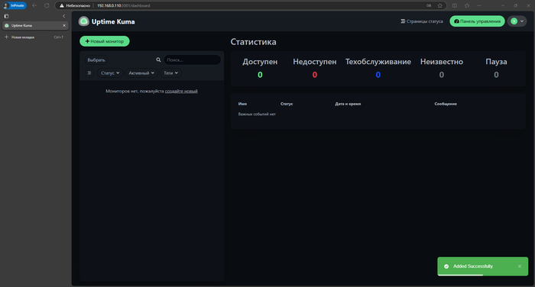Click the Поиск search field

point(192,60)
